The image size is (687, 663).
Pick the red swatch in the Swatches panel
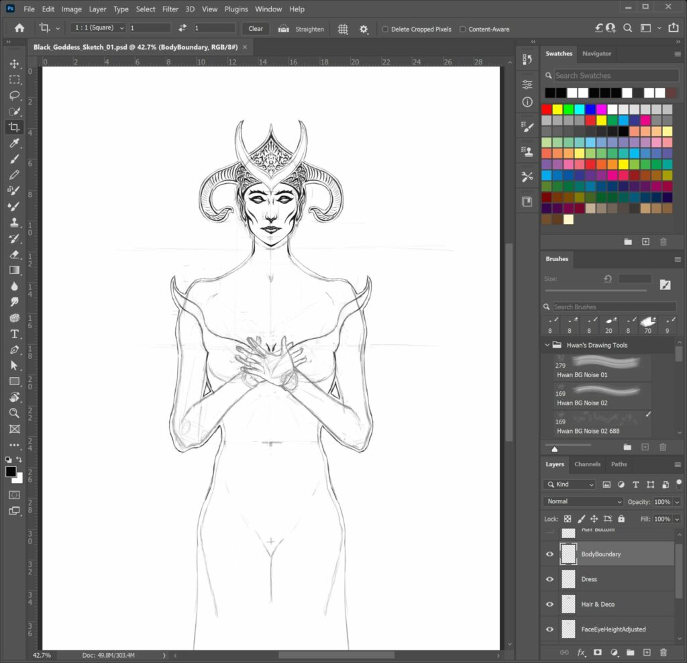pos(547,109)
